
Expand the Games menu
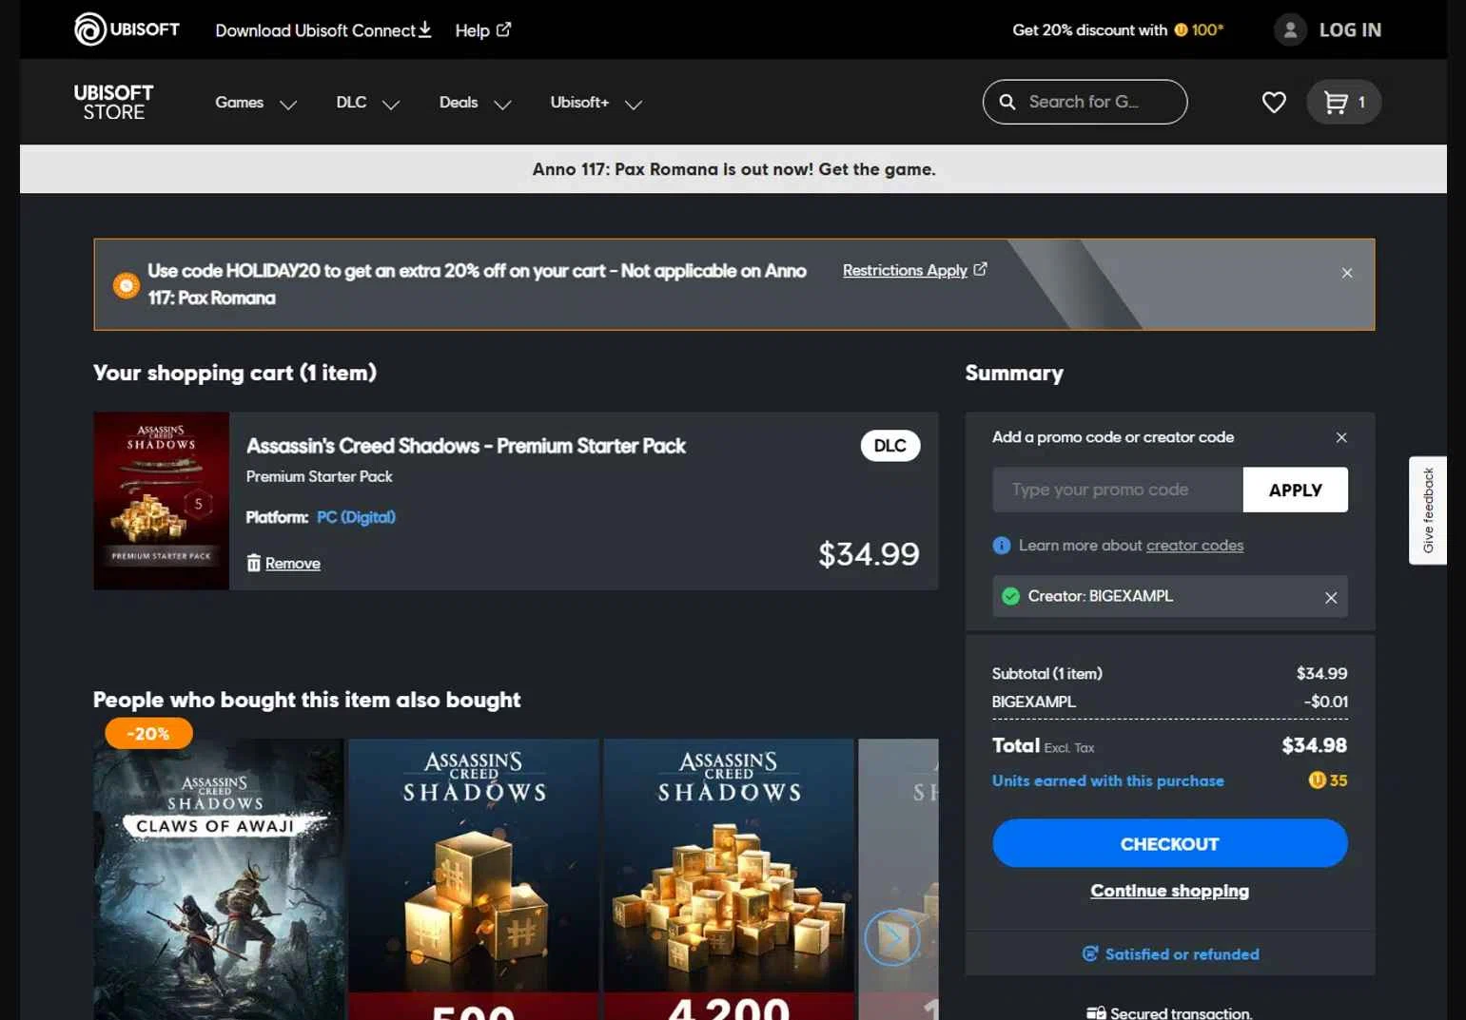(x=255, y=103)
